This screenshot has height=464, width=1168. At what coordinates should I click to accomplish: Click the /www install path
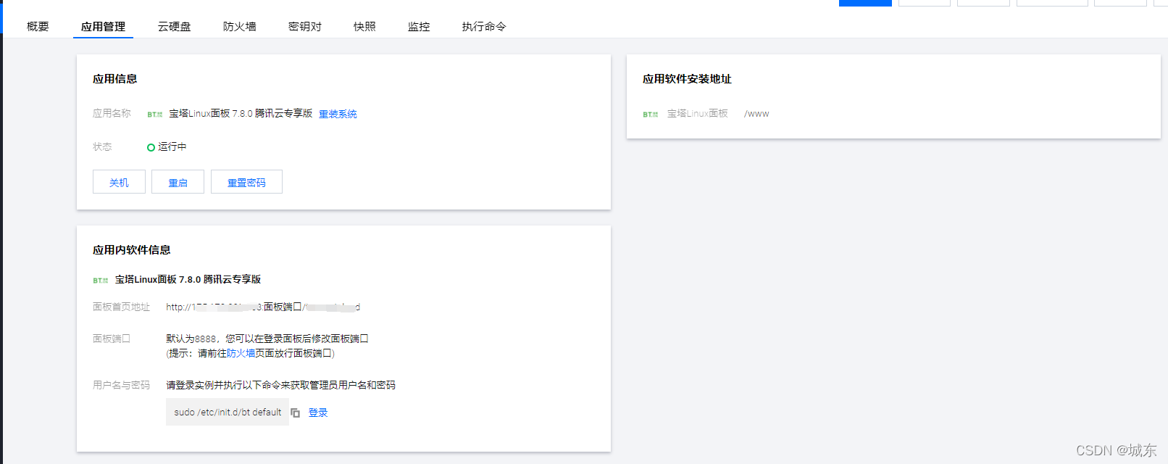pos(756,114)
